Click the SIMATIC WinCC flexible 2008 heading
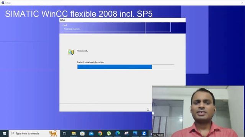Image resolution: width=245 pixels, height=137 pixels. (79, 14)
